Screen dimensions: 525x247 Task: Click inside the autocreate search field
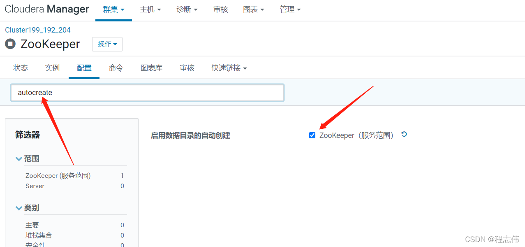tap(147, 92)
